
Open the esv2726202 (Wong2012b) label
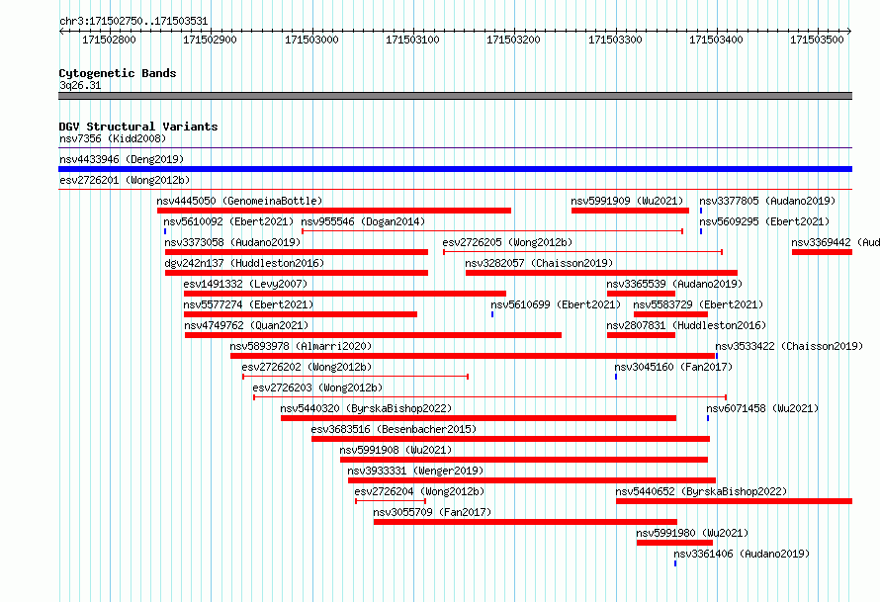(x=307, y=367)
